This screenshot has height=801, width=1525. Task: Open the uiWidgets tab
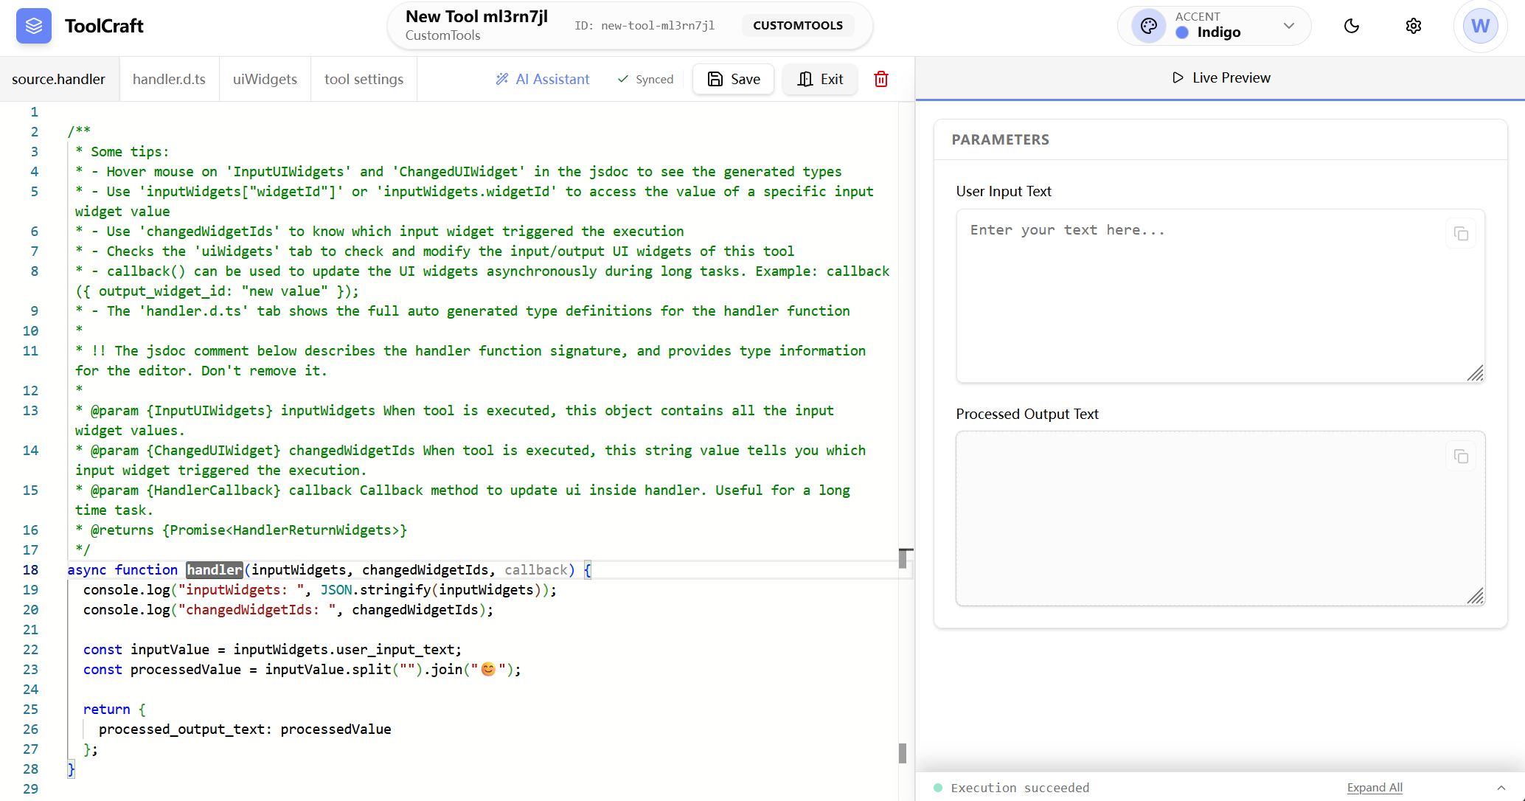264,79
